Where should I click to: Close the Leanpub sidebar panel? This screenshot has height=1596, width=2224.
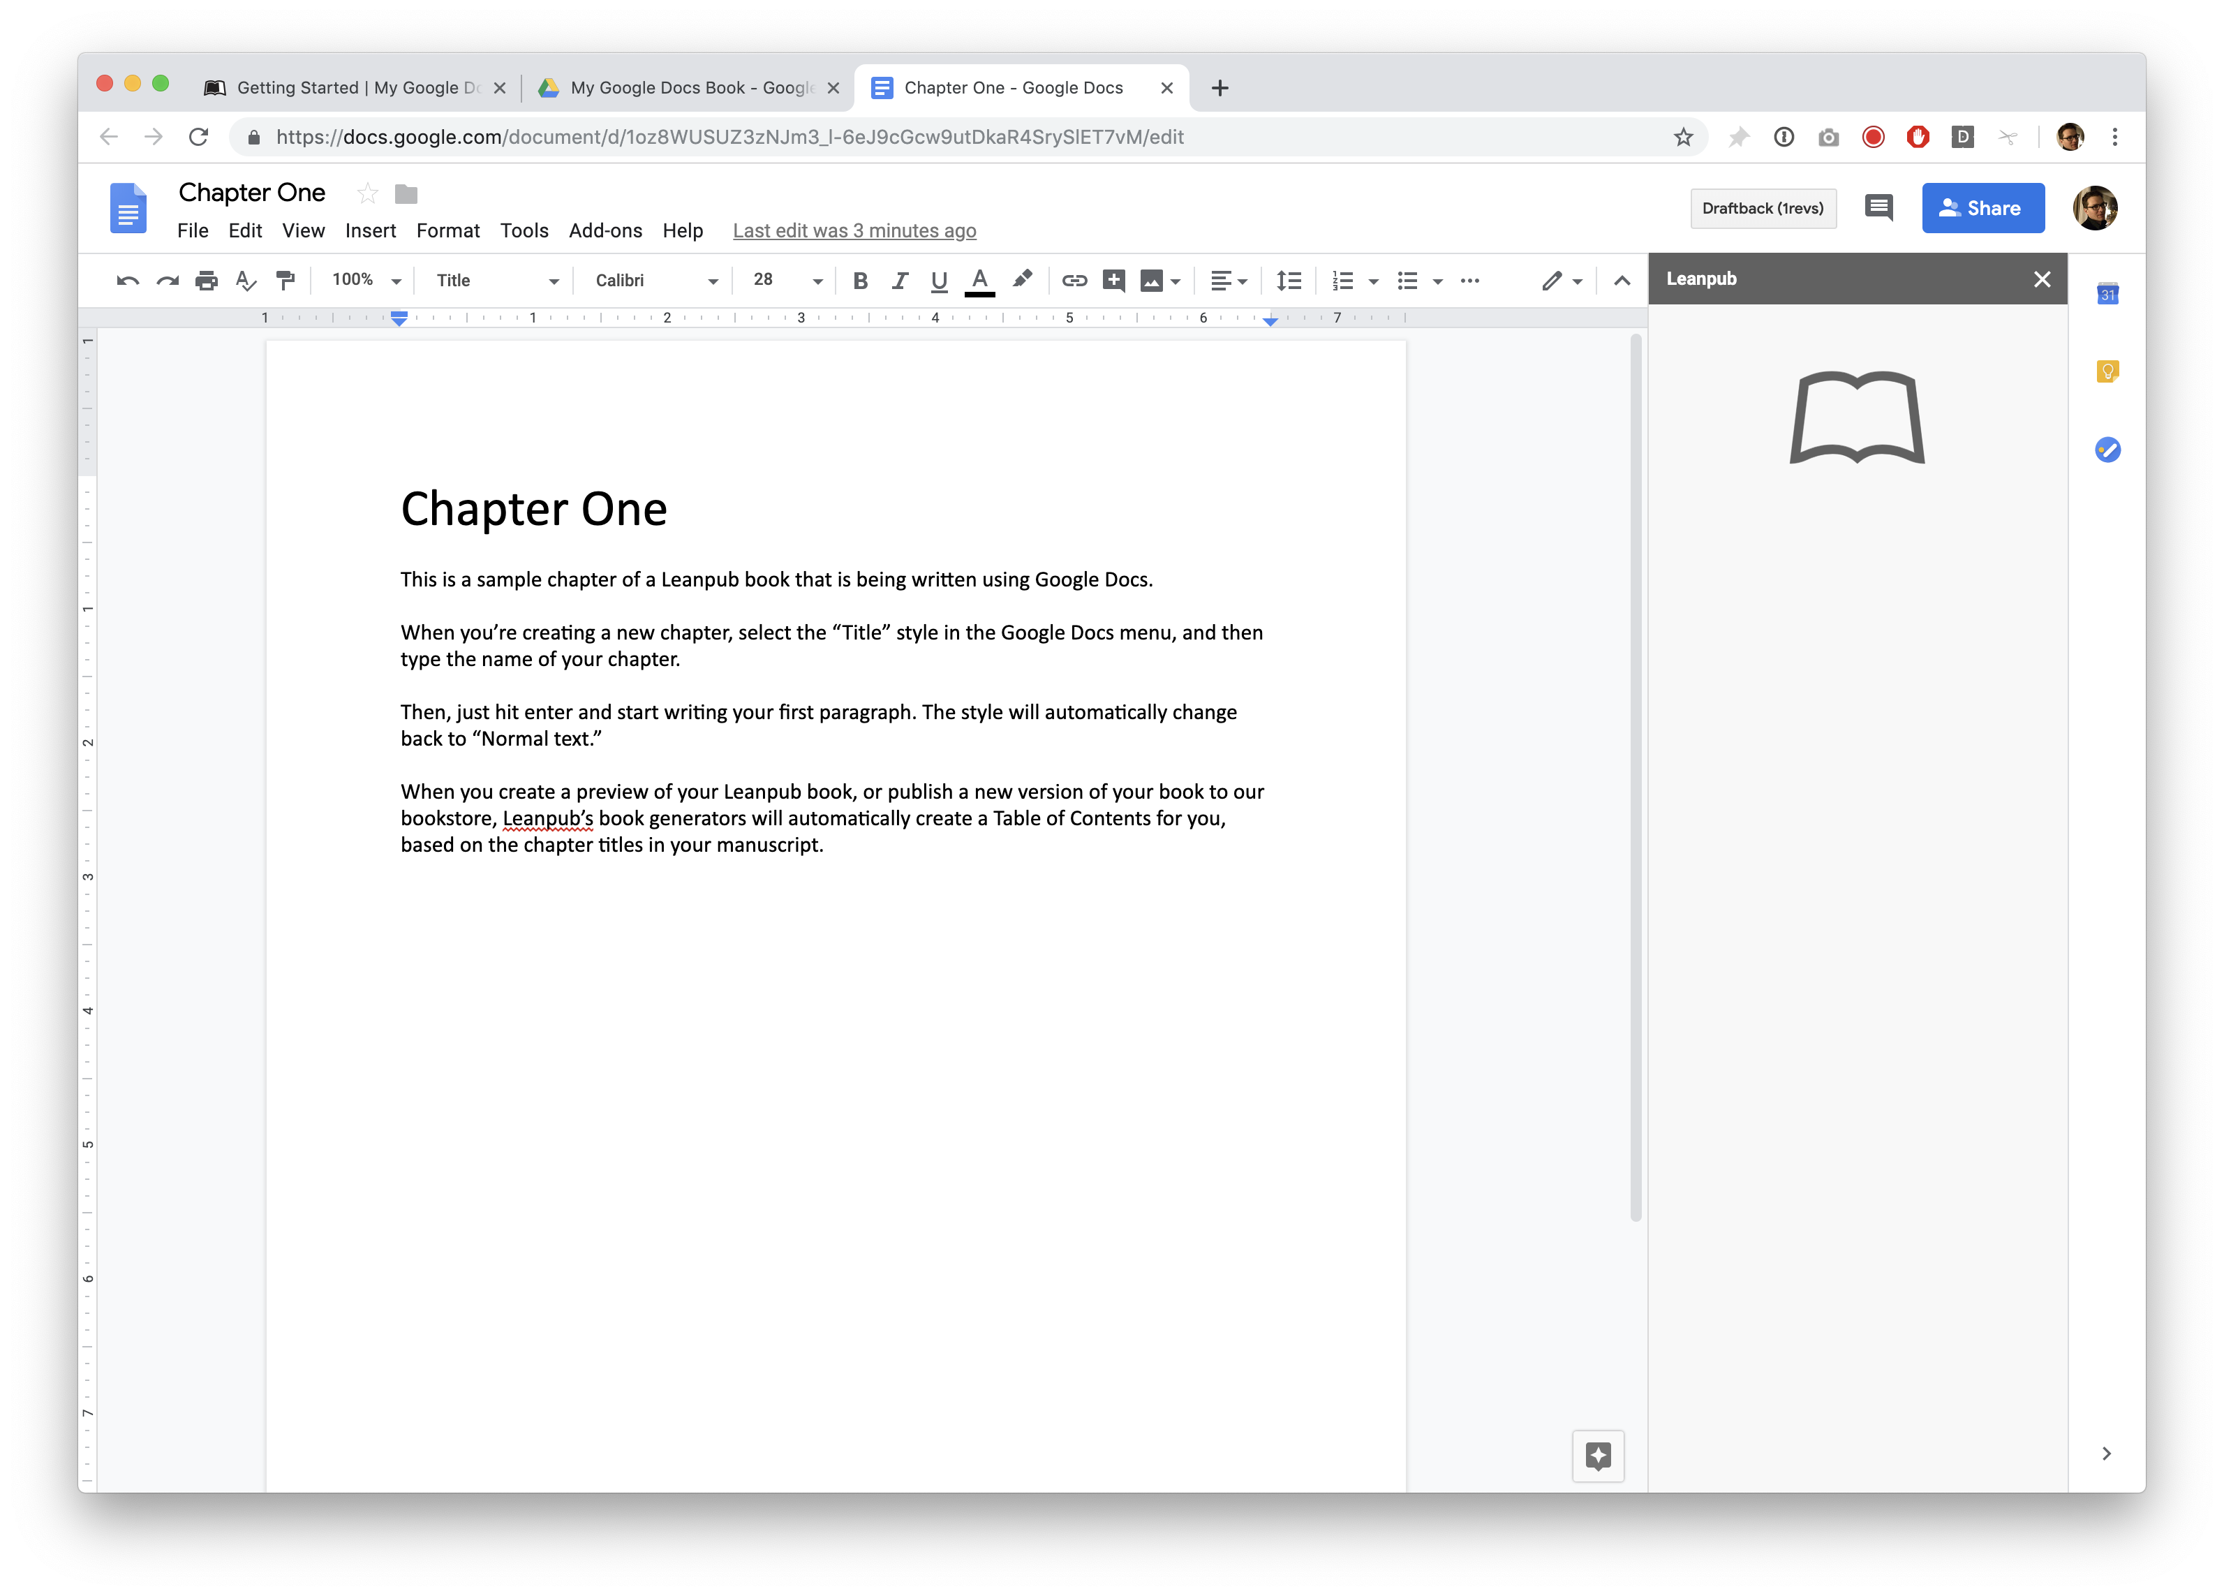click(2042, 279)
